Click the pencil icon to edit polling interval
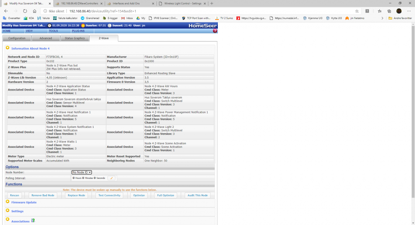The height and width of the screenshot is (225, 415). click(111, 178)
